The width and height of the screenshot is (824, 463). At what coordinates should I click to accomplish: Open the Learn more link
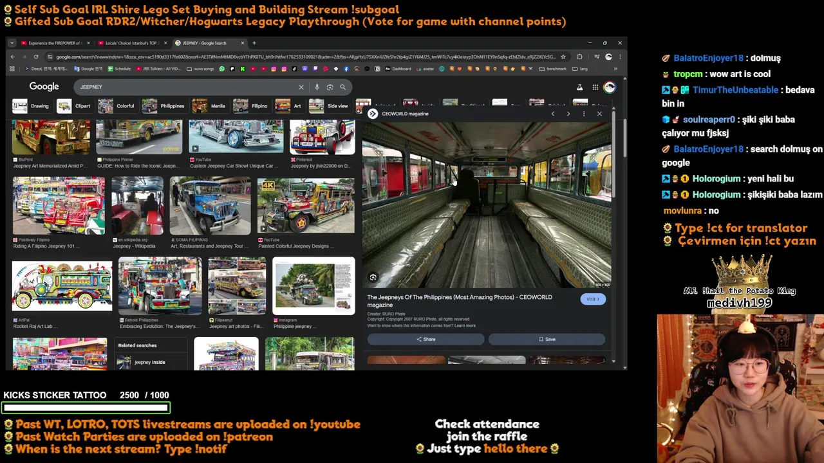coord(465,326)
